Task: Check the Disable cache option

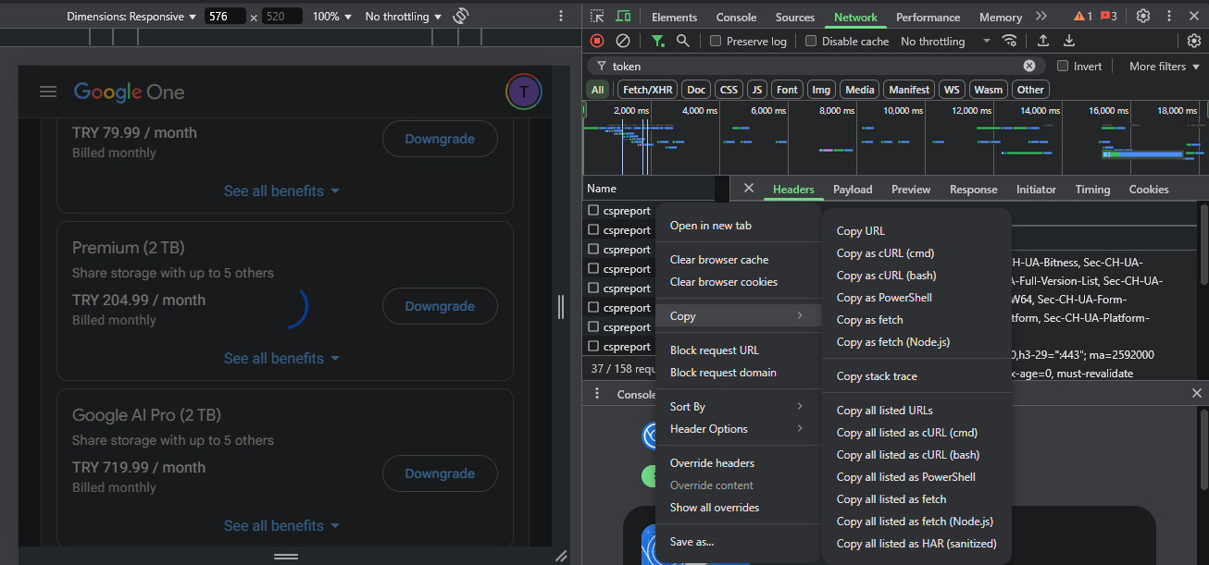Action: coord(811,41)
